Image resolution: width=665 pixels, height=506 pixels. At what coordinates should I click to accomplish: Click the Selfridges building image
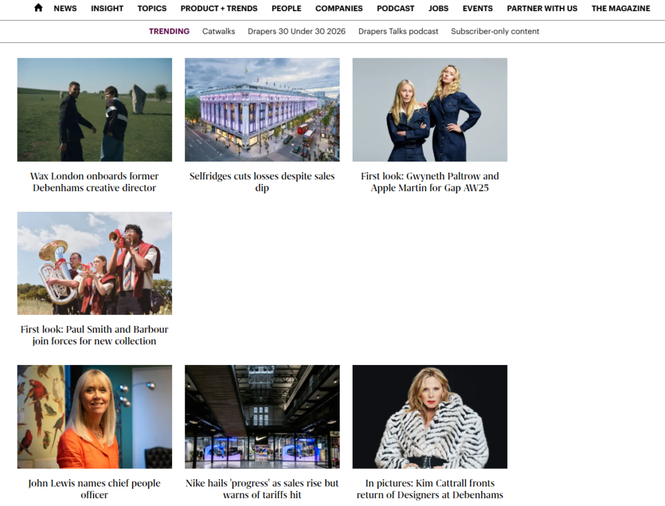(262, 110)
